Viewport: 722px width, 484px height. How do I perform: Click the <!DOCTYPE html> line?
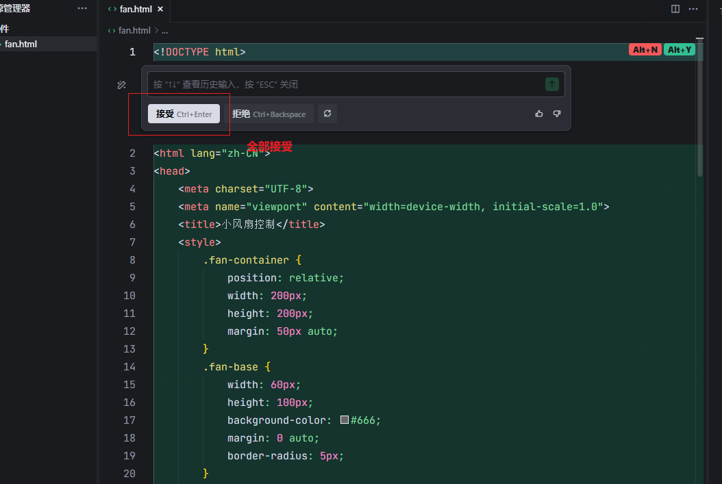tap(199, 52)
